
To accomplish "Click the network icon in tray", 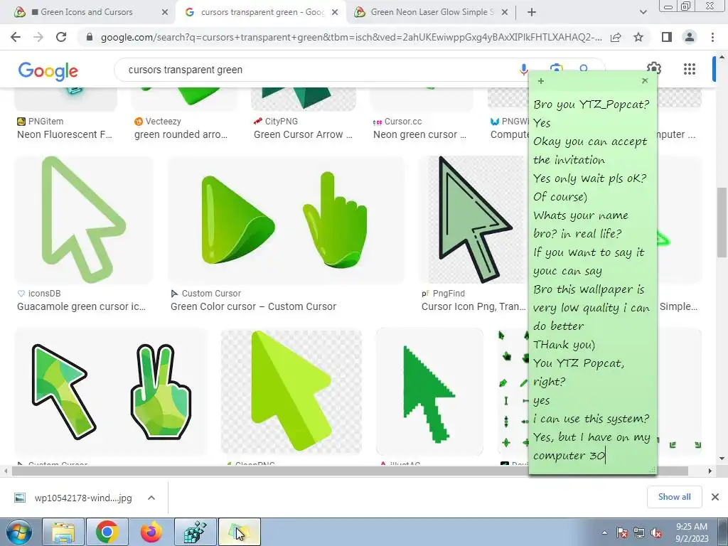I will (x=639, y=533).
